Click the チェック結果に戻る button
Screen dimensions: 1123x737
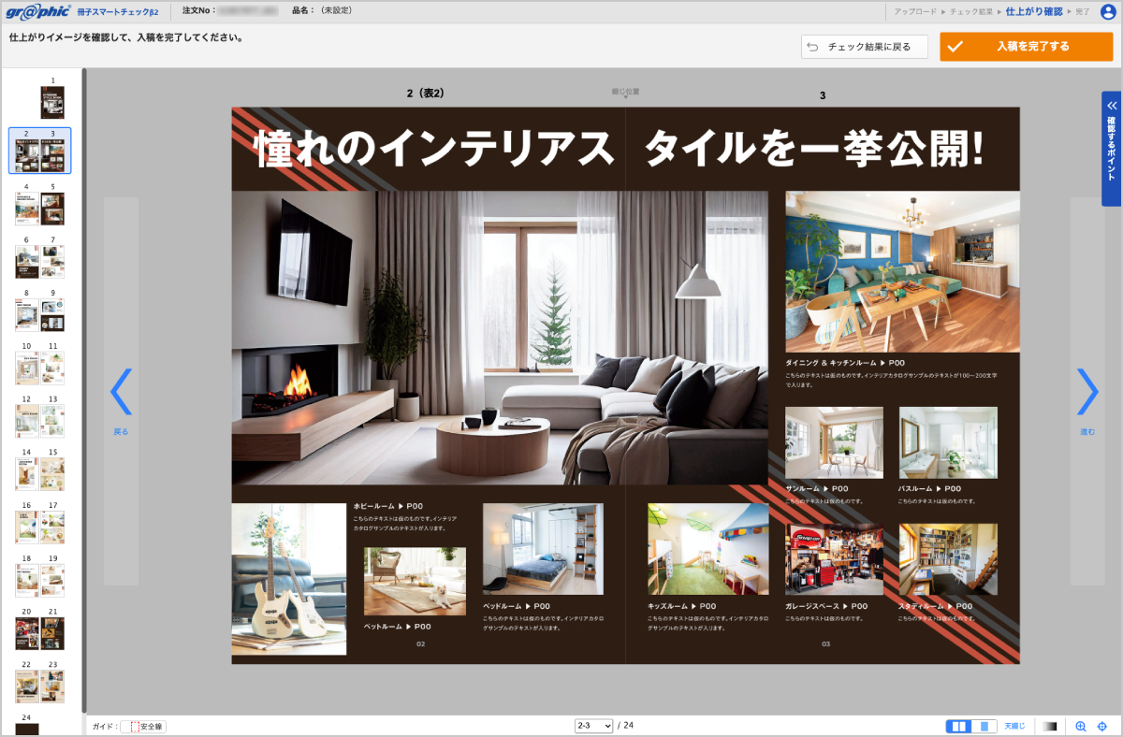864,47
